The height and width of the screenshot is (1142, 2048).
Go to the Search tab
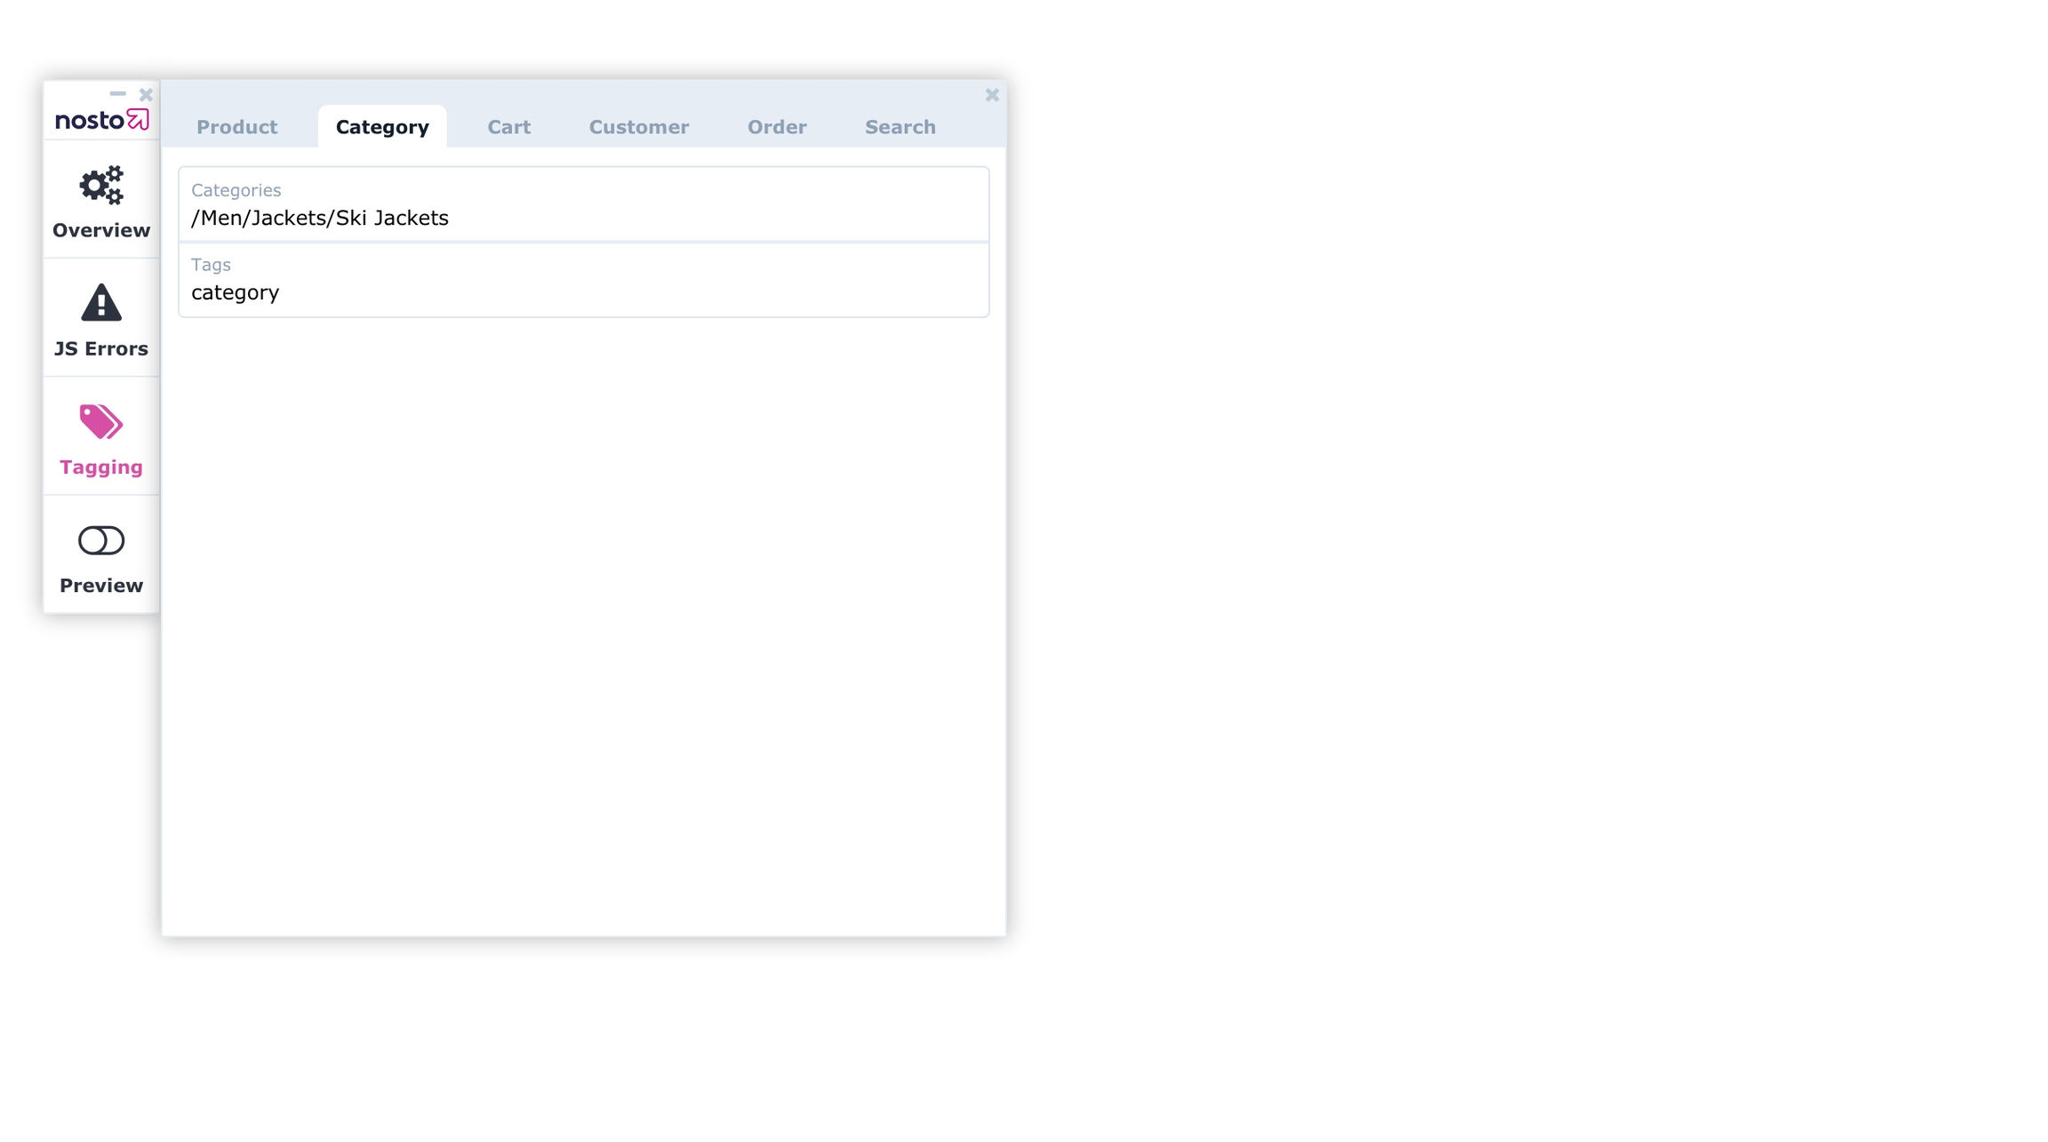coord(900,127)
